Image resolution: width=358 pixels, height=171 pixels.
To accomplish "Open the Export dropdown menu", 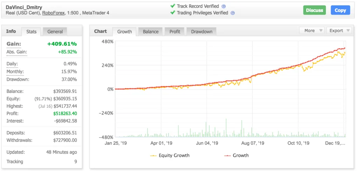I will coord(339,31).
